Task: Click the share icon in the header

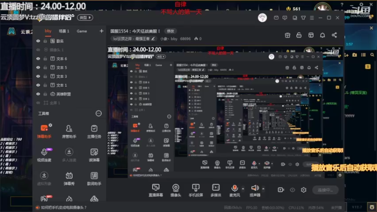Action: [x=334, y=35]
